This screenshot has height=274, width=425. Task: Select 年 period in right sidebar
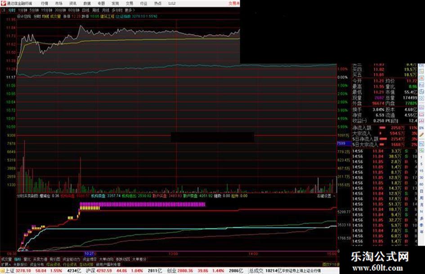(421, 232)
